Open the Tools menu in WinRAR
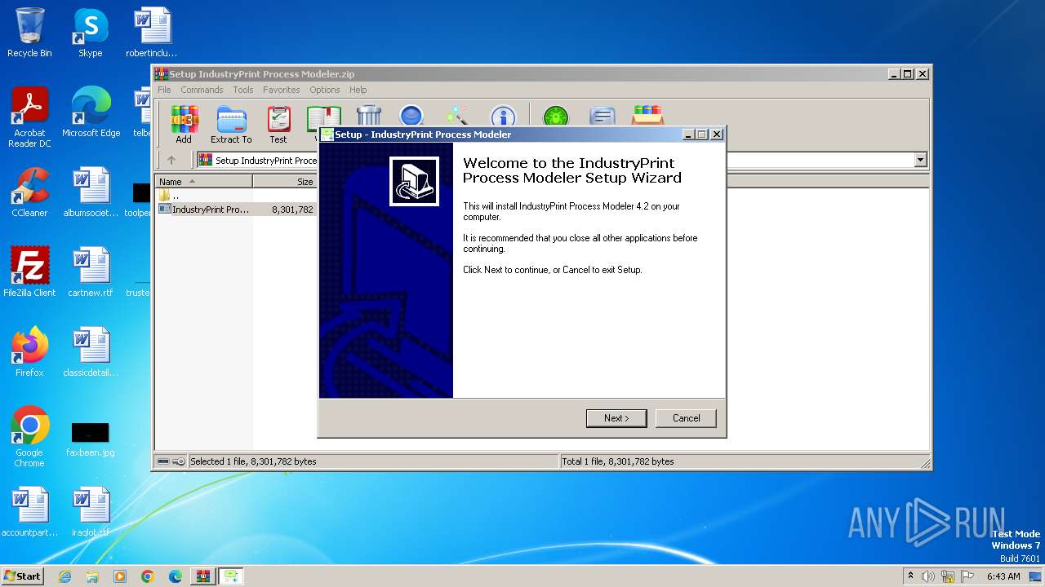Viewport: 1045px width, 587px height. pyautogui.click(x=243, y=90)
